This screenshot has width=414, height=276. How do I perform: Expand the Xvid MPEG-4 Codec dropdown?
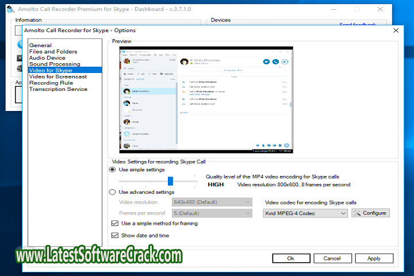point(305,213)
